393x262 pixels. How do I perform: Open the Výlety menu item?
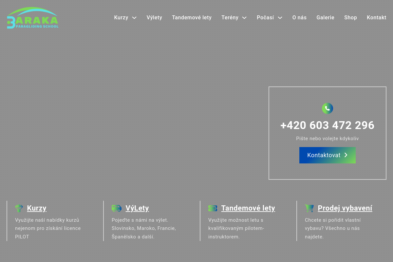tap(154, 18)
